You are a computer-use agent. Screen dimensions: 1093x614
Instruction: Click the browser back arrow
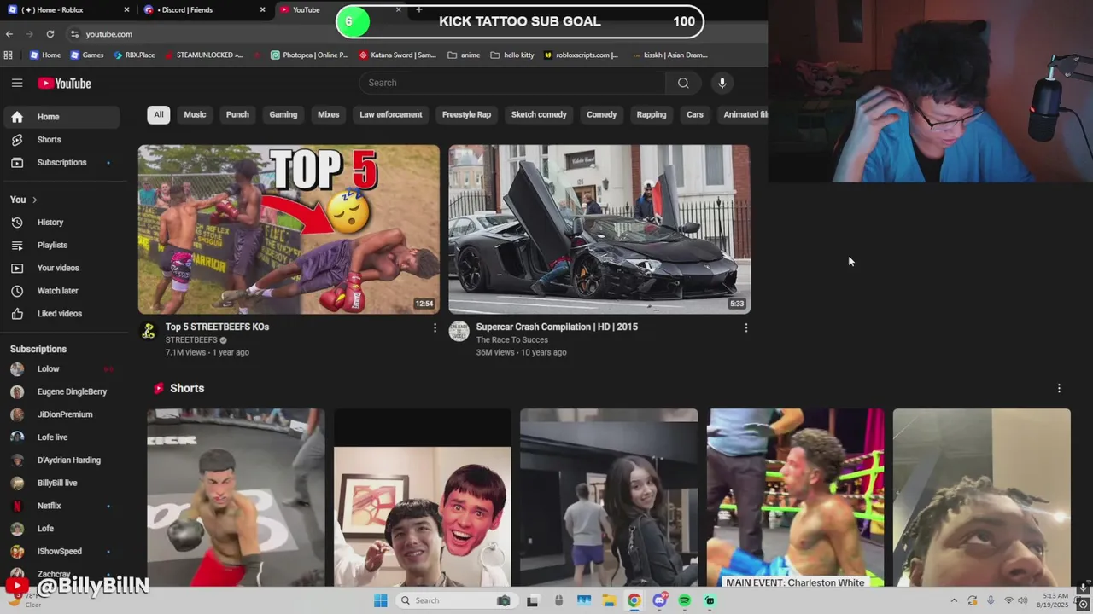(9, 34)
